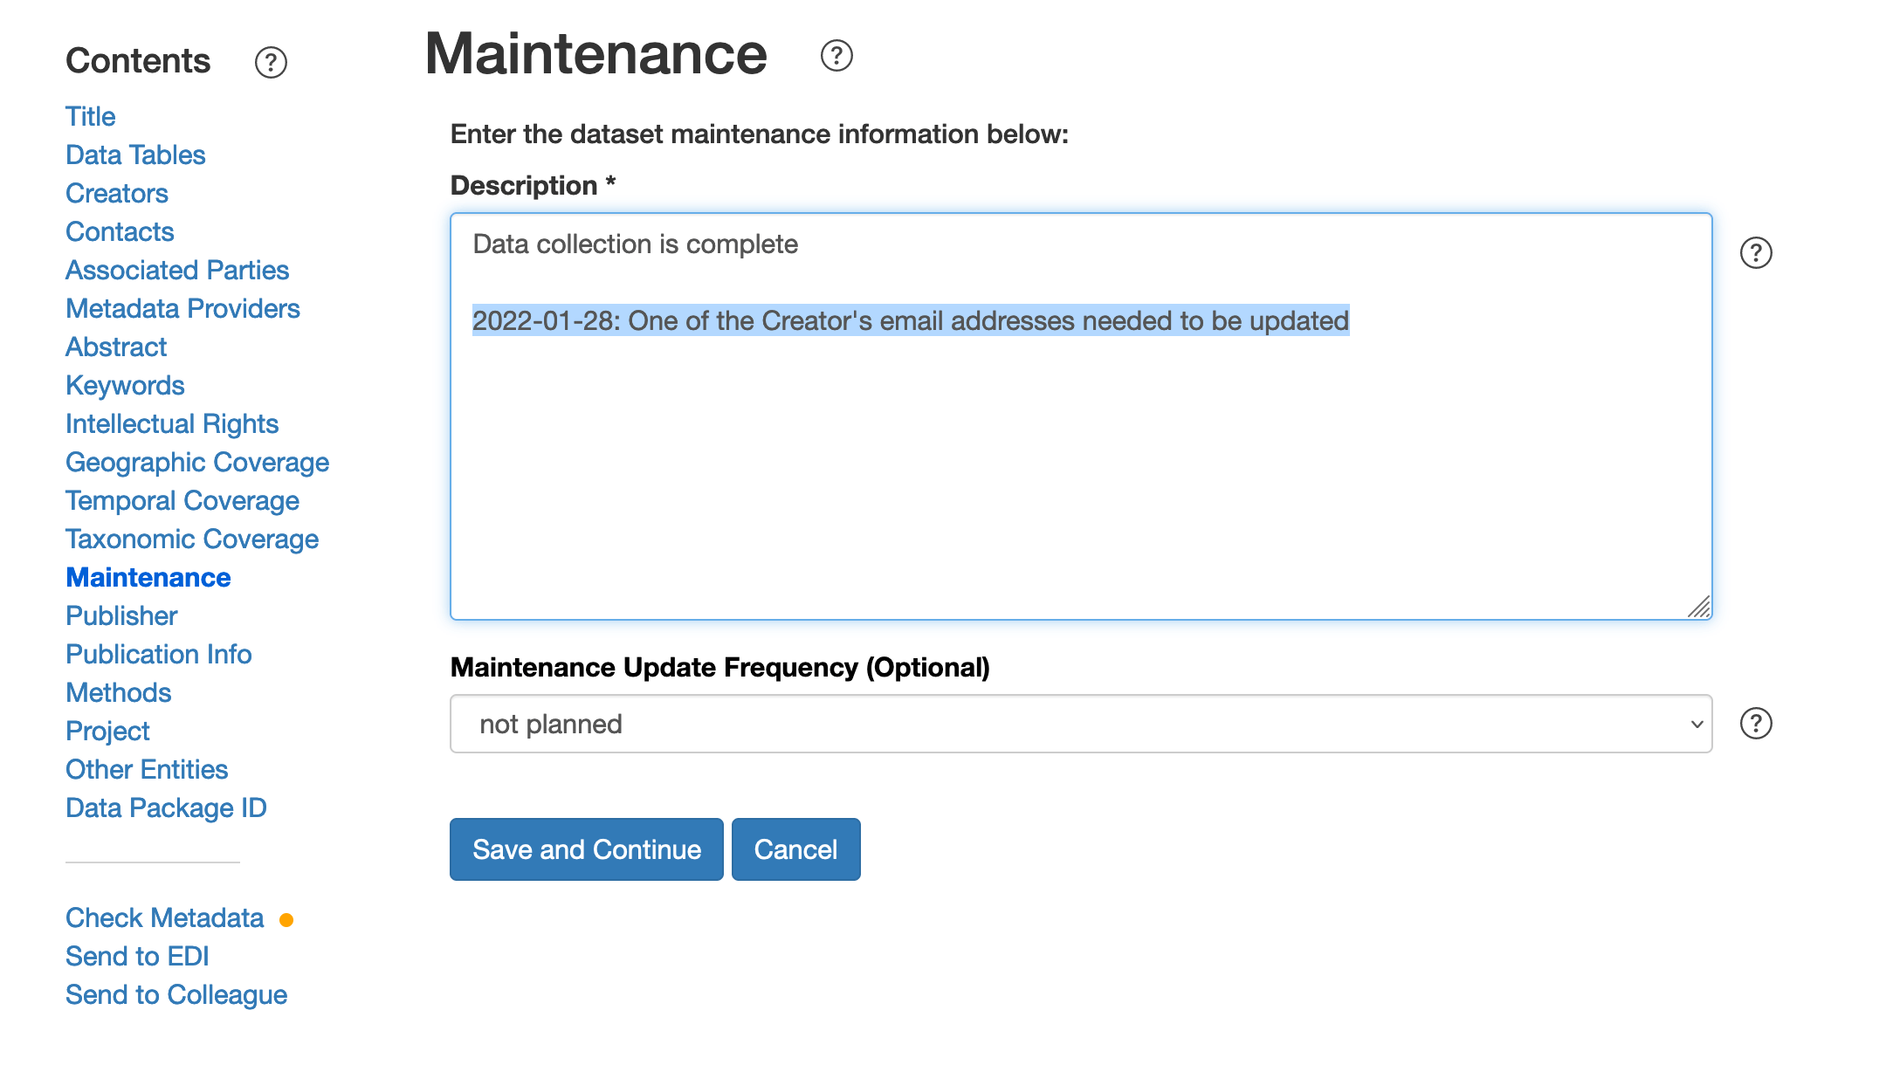Go to Data Tables section
Screen dimensions: 1900x1065
point(135,155)
